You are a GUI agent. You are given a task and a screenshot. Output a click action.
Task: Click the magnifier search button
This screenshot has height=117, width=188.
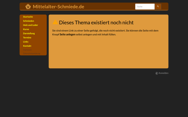(x=158, y=7)
